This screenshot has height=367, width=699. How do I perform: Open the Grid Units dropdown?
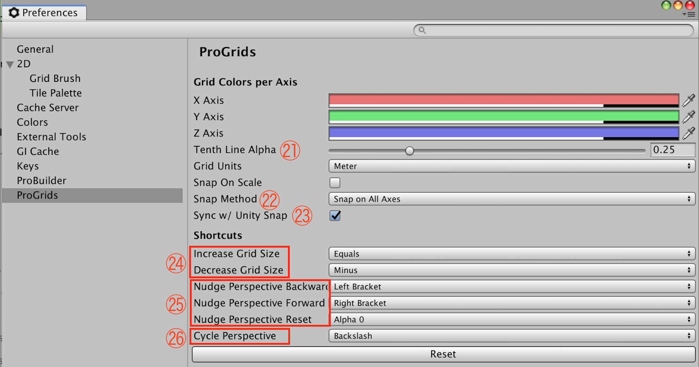pos(512,166)
